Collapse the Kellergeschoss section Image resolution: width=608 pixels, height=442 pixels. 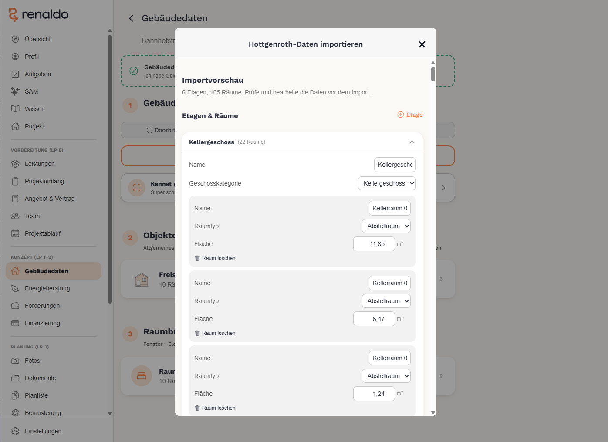click(412, 142)
